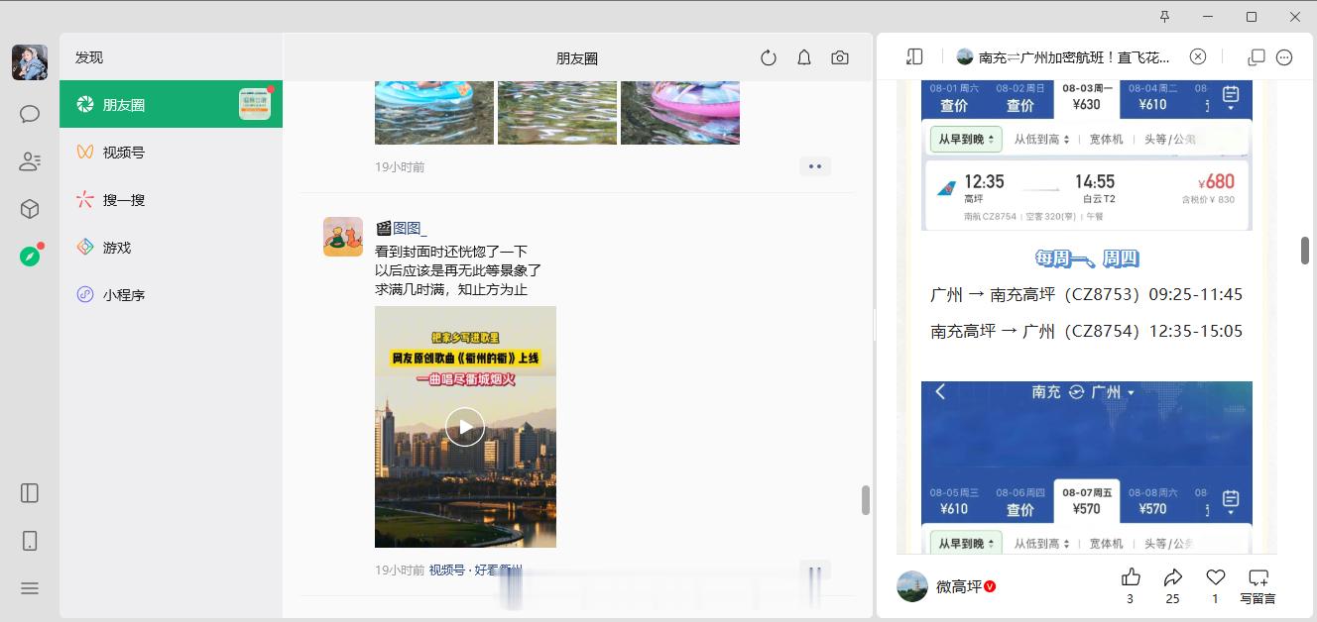This screenshot has width=1317, height=622.
Task: Open the middle water photo thumbnail
Action: point(557,114)
